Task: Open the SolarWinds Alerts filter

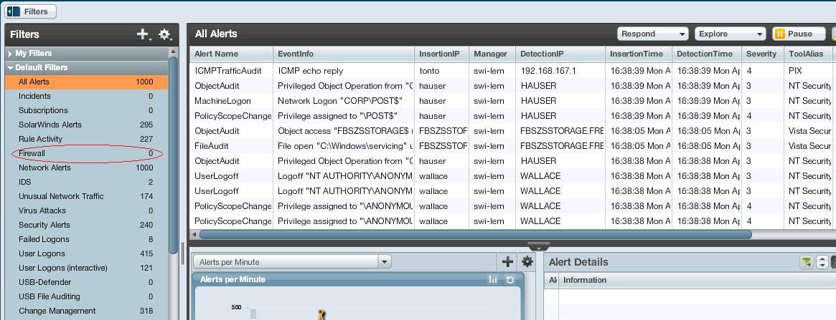Action: pos(86,125)
